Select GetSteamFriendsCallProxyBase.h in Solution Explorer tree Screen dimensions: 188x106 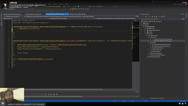coord(162,44)
